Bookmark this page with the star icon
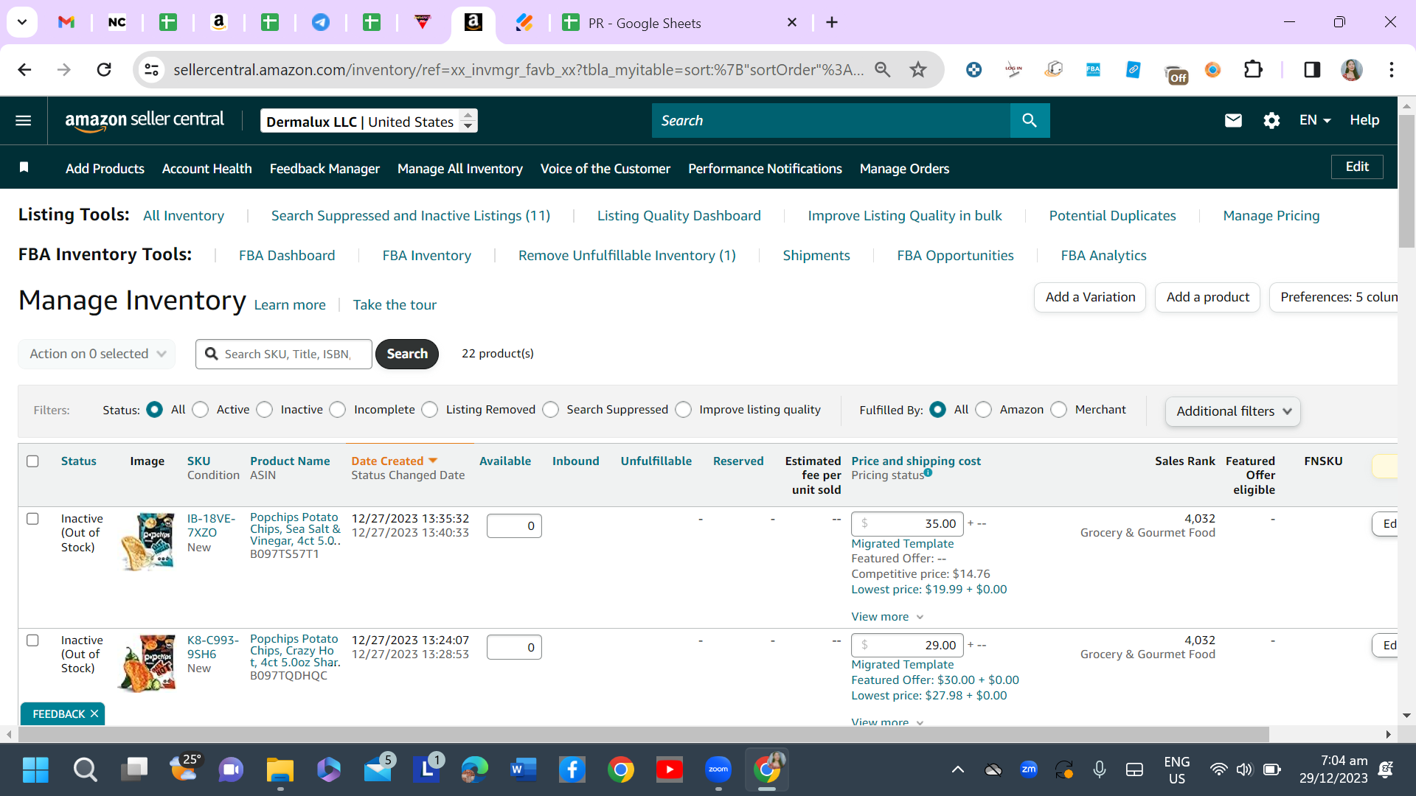Viewport: 1416px width, 796px height. 918,70
